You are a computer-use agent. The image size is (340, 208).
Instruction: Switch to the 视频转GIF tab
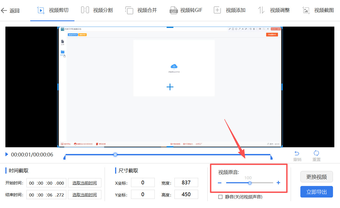(186, 10)
